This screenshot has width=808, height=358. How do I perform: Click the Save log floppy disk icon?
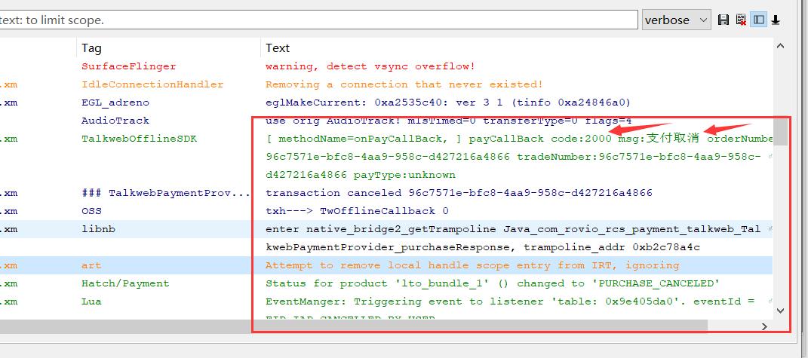724,20
